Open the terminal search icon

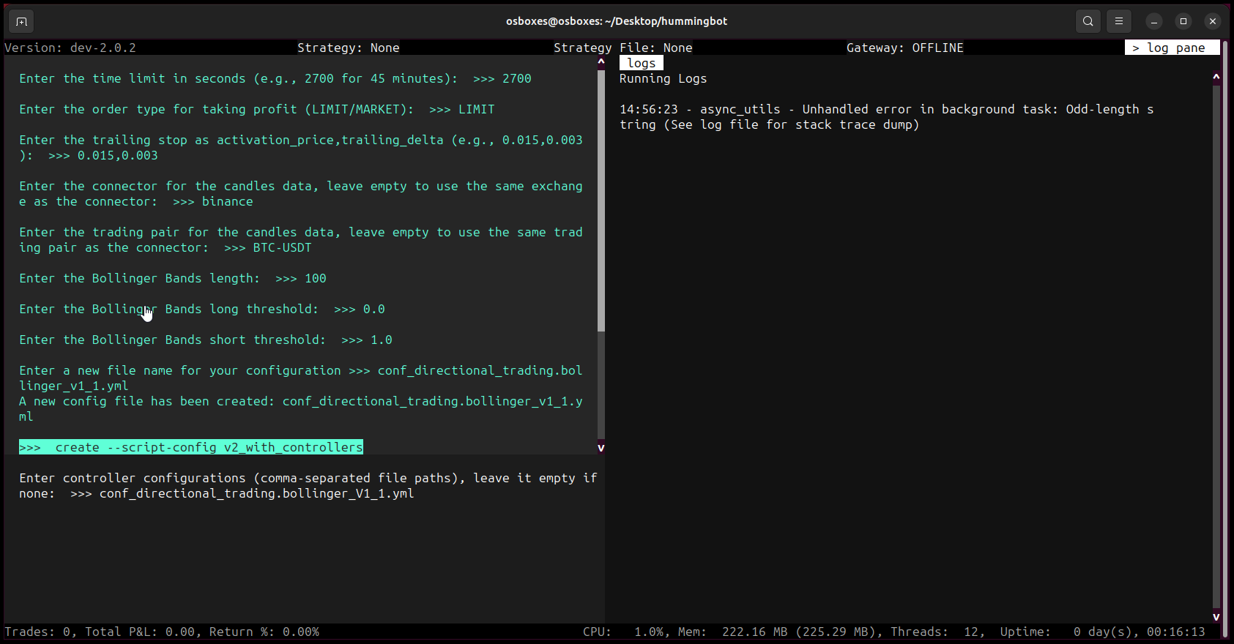pyautogui.click(x=1088, y=21)
